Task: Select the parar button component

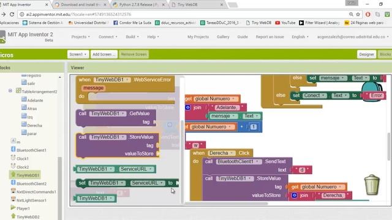Action: point(29,133)
